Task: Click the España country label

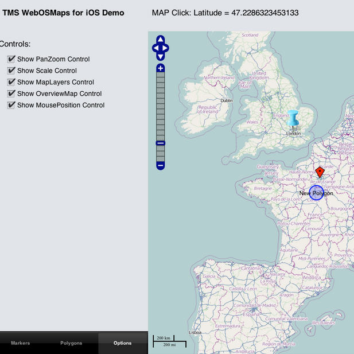Action: click(x=251, y=314)
